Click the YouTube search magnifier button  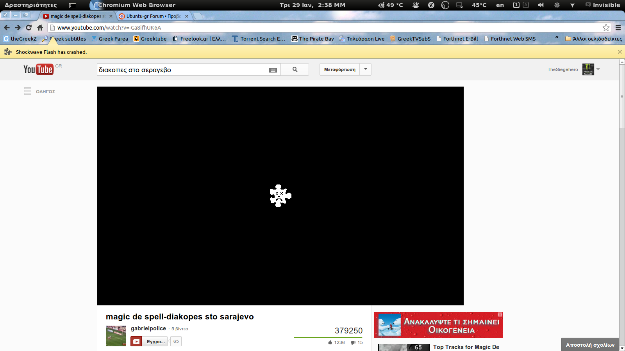(x=295, y=69)
